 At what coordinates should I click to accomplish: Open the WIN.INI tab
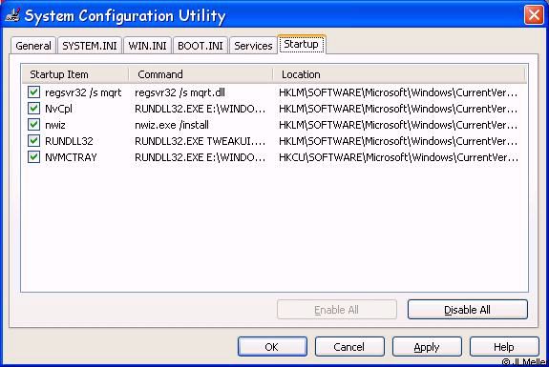click(x=147, y=46)
